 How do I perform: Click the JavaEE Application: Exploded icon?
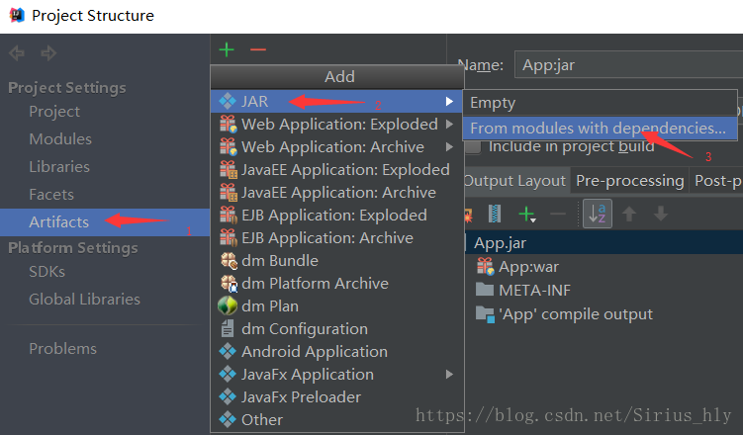(228, 169)
